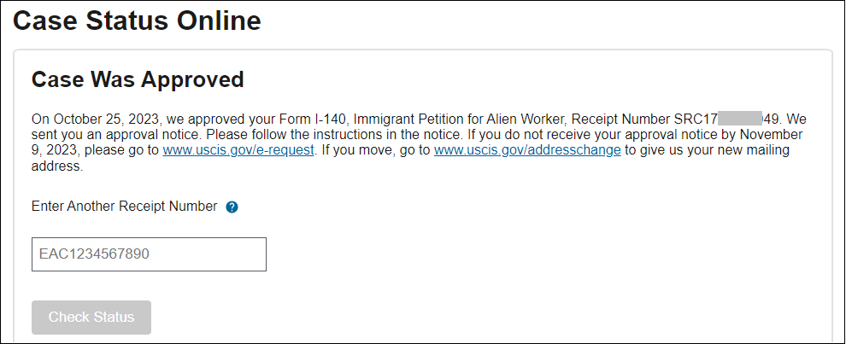Click the '9, 2023, please go to' text
846x344 pixels.
tap(95, 151)
